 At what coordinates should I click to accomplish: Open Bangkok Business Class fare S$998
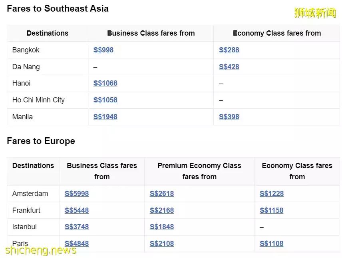coord(103,50)
